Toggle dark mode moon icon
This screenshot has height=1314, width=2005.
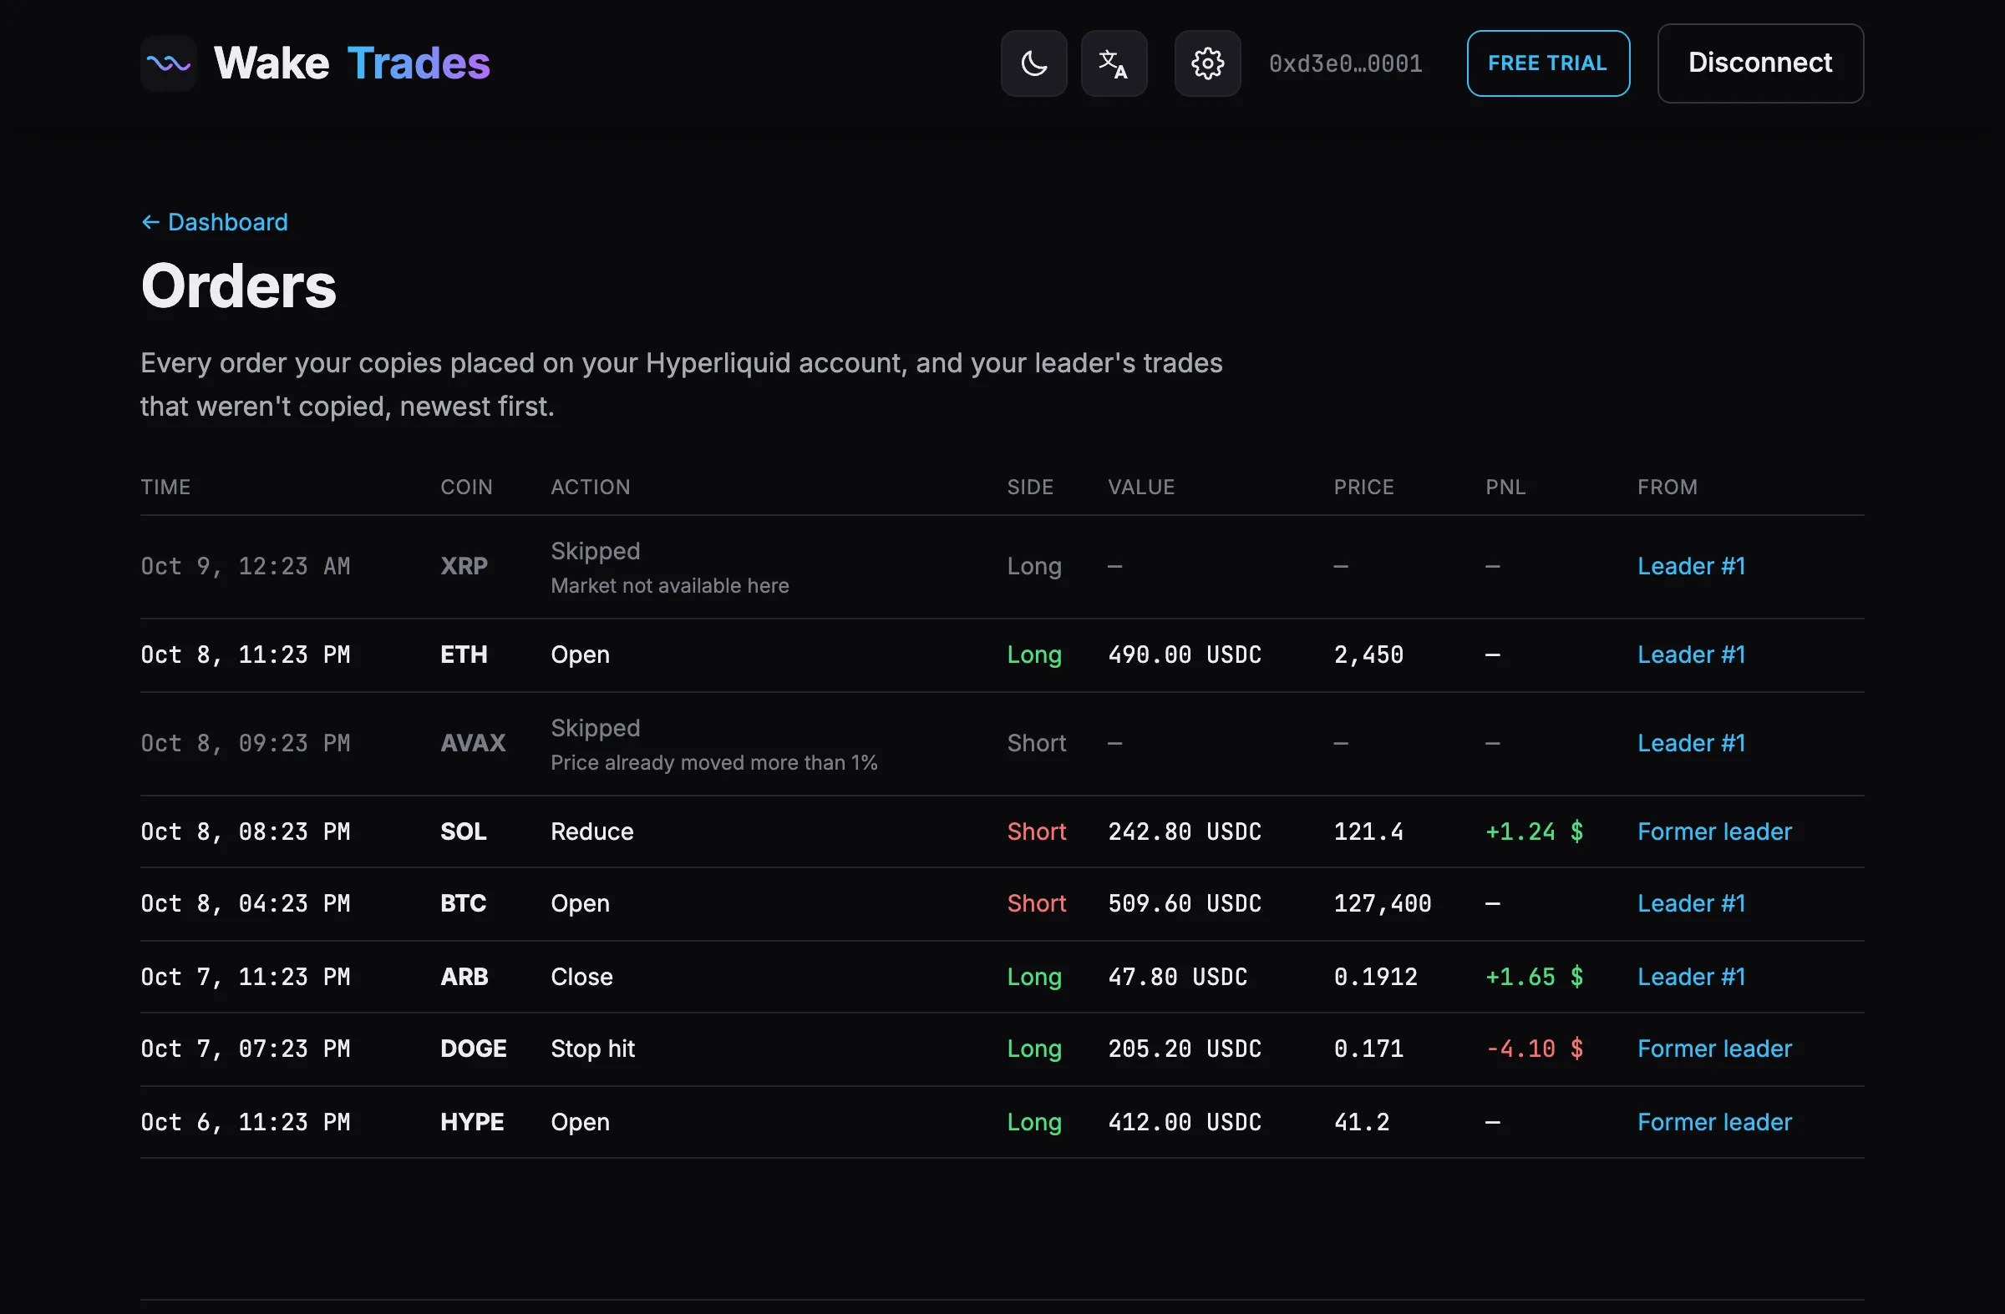point(1033,63)
